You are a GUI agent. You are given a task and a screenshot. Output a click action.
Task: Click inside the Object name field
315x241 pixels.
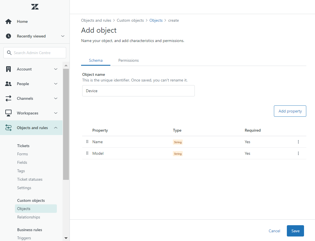138,91
